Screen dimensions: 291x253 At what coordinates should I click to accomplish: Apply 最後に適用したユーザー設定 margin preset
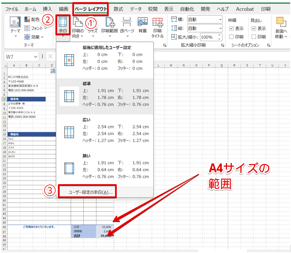(105, 60)
